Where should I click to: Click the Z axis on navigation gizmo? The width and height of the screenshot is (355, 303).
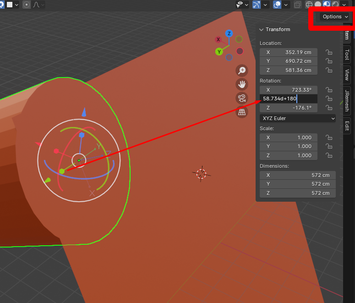[x=229, y=33]
